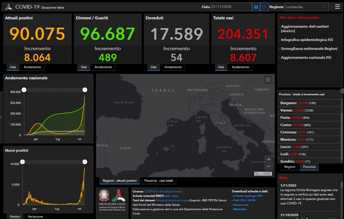
Task: Click the Data date input field
Action: pos(231,7)
